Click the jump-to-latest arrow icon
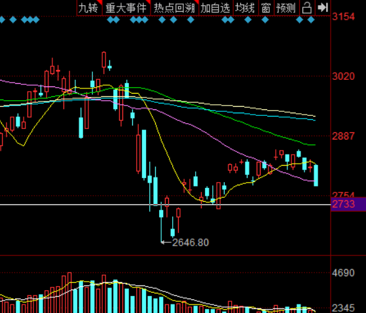Viewport: 366px width, 313px height. (x=323, y=8)
